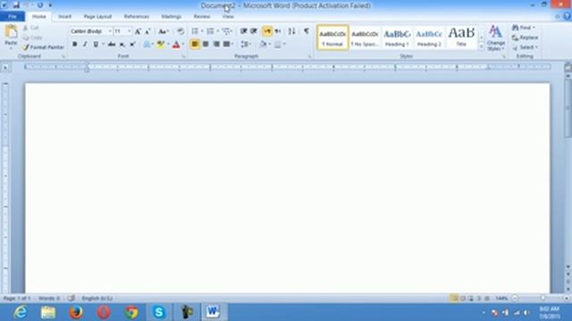This screenshot has width=572, height=321.
Task: Click the tab selector at ruler corner
Action: click(x=5, y=68)
